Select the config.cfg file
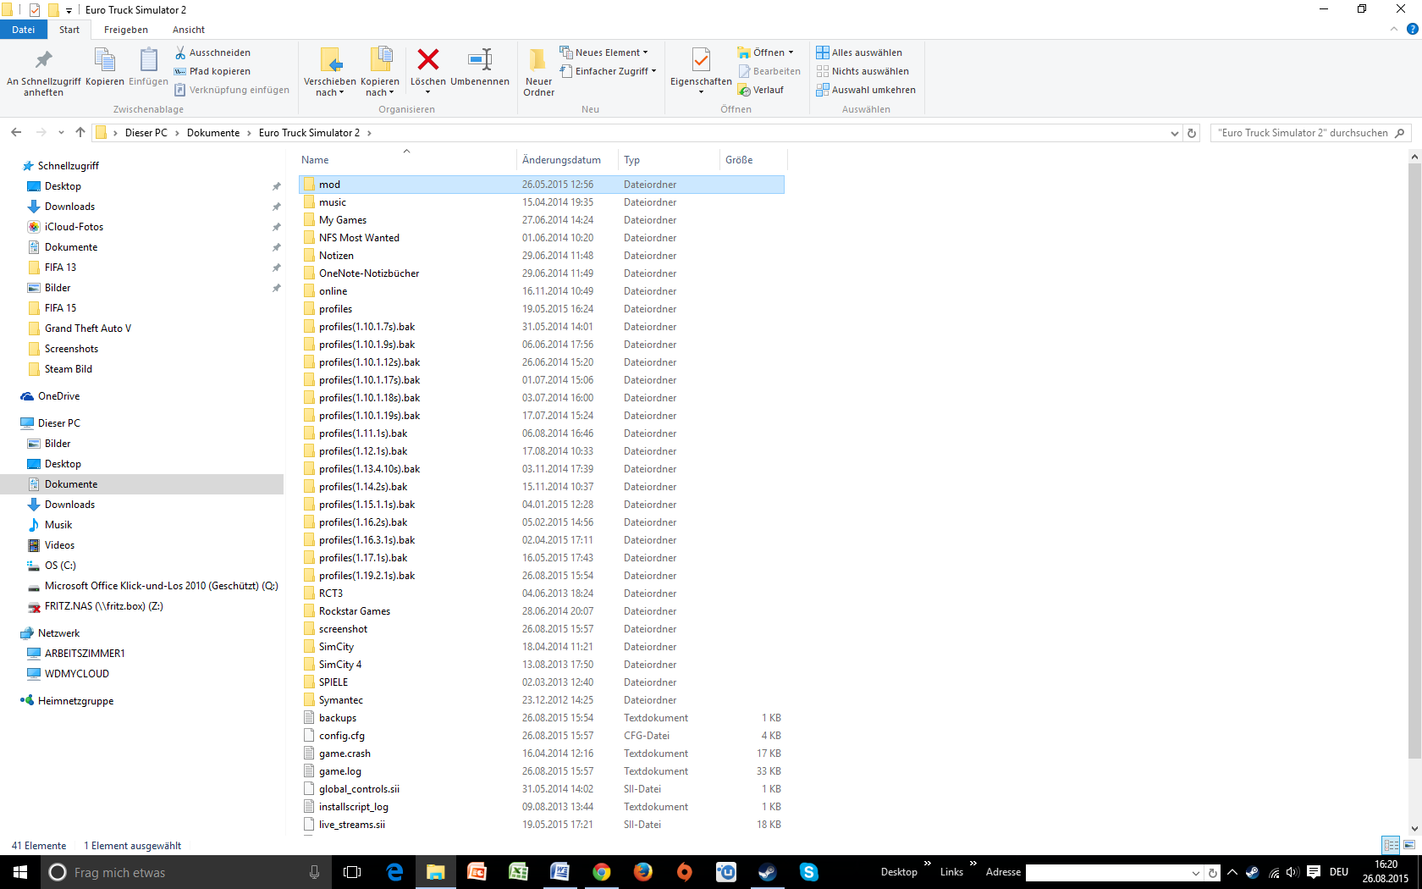Screen dimensions: 1422x889 [542, 736]
